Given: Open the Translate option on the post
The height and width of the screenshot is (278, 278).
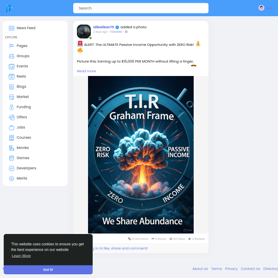Looking at the screenshot, I should coord(116,32).
